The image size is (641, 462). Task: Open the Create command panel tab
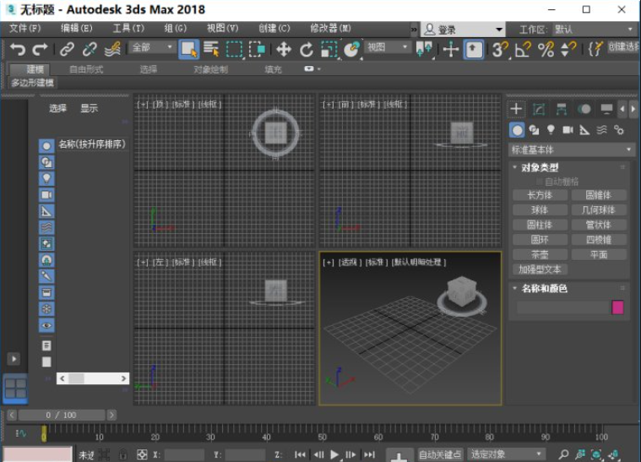pos(516,109)
